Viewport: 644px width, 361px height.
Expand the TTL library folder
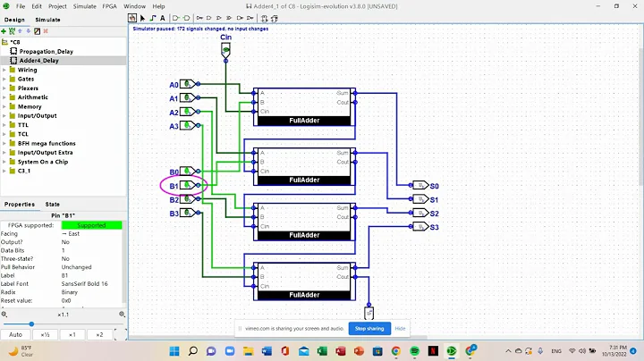pos(4,125)
